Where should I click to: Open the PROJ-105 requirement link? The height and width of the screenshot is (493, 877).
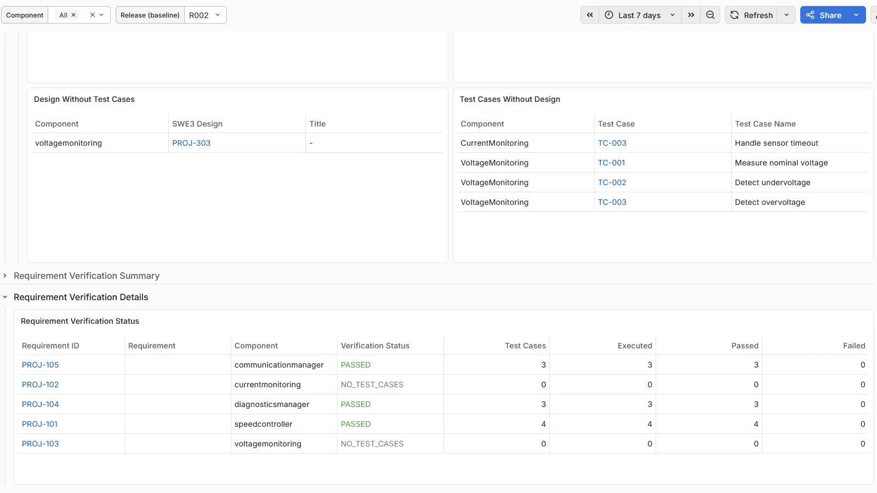pos(41,365)
